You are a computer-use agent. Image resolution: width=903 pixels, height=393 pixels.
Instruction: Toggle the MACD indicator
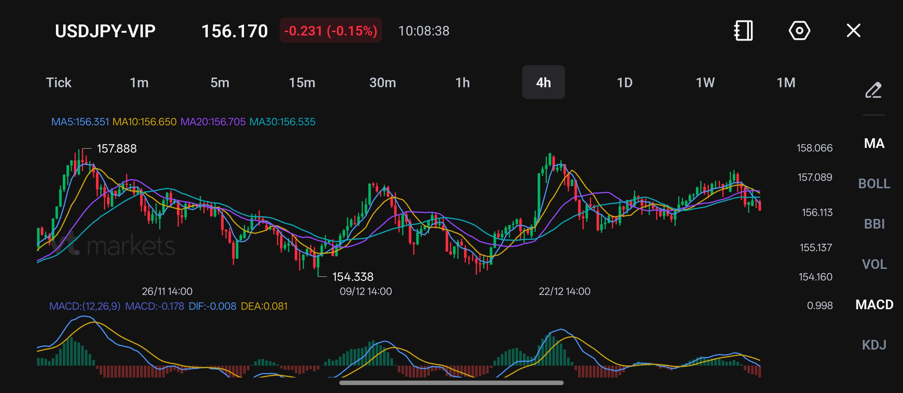pyautogui.click(x=874, y=304)
